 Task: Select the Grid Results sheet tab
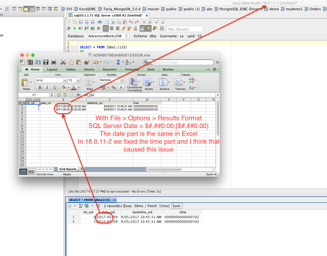click(x=67, y=169)
